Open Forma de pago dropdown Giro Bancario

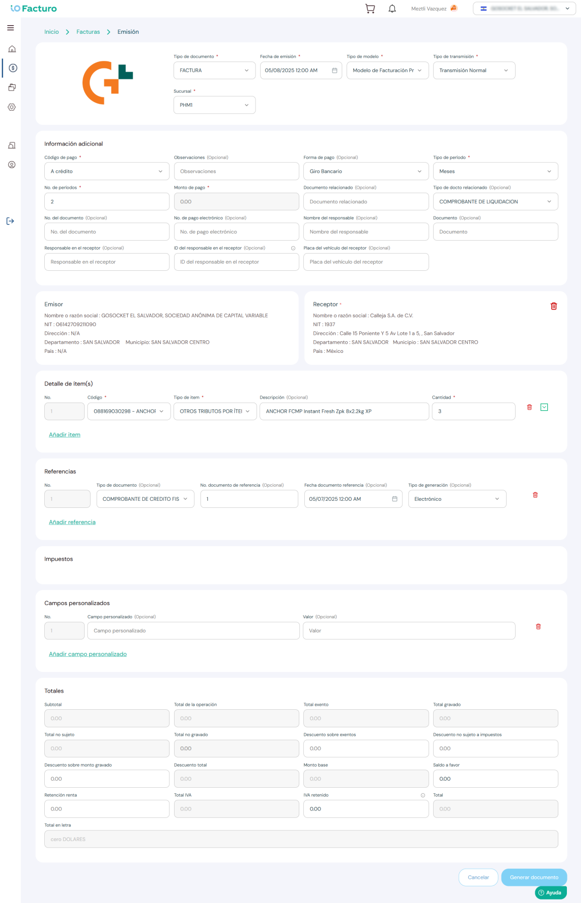click(x=366, y=171)
